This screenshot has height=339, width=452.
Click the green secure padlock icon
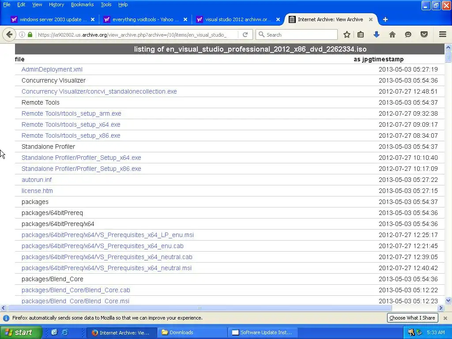tap(30, 34)
